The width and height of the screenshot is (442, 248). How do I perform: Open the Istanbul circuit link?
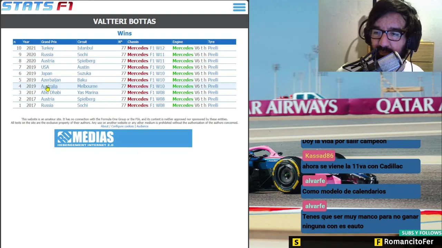[x=85, y=48]
